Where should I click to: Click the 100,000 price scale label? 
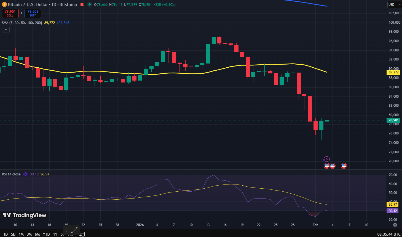click(394, 22)
